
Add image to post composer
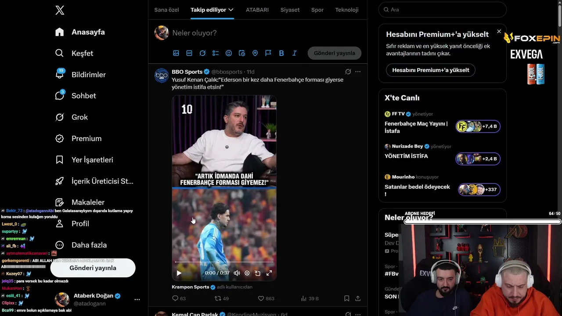pyautogui.click(x=176, y=53)
